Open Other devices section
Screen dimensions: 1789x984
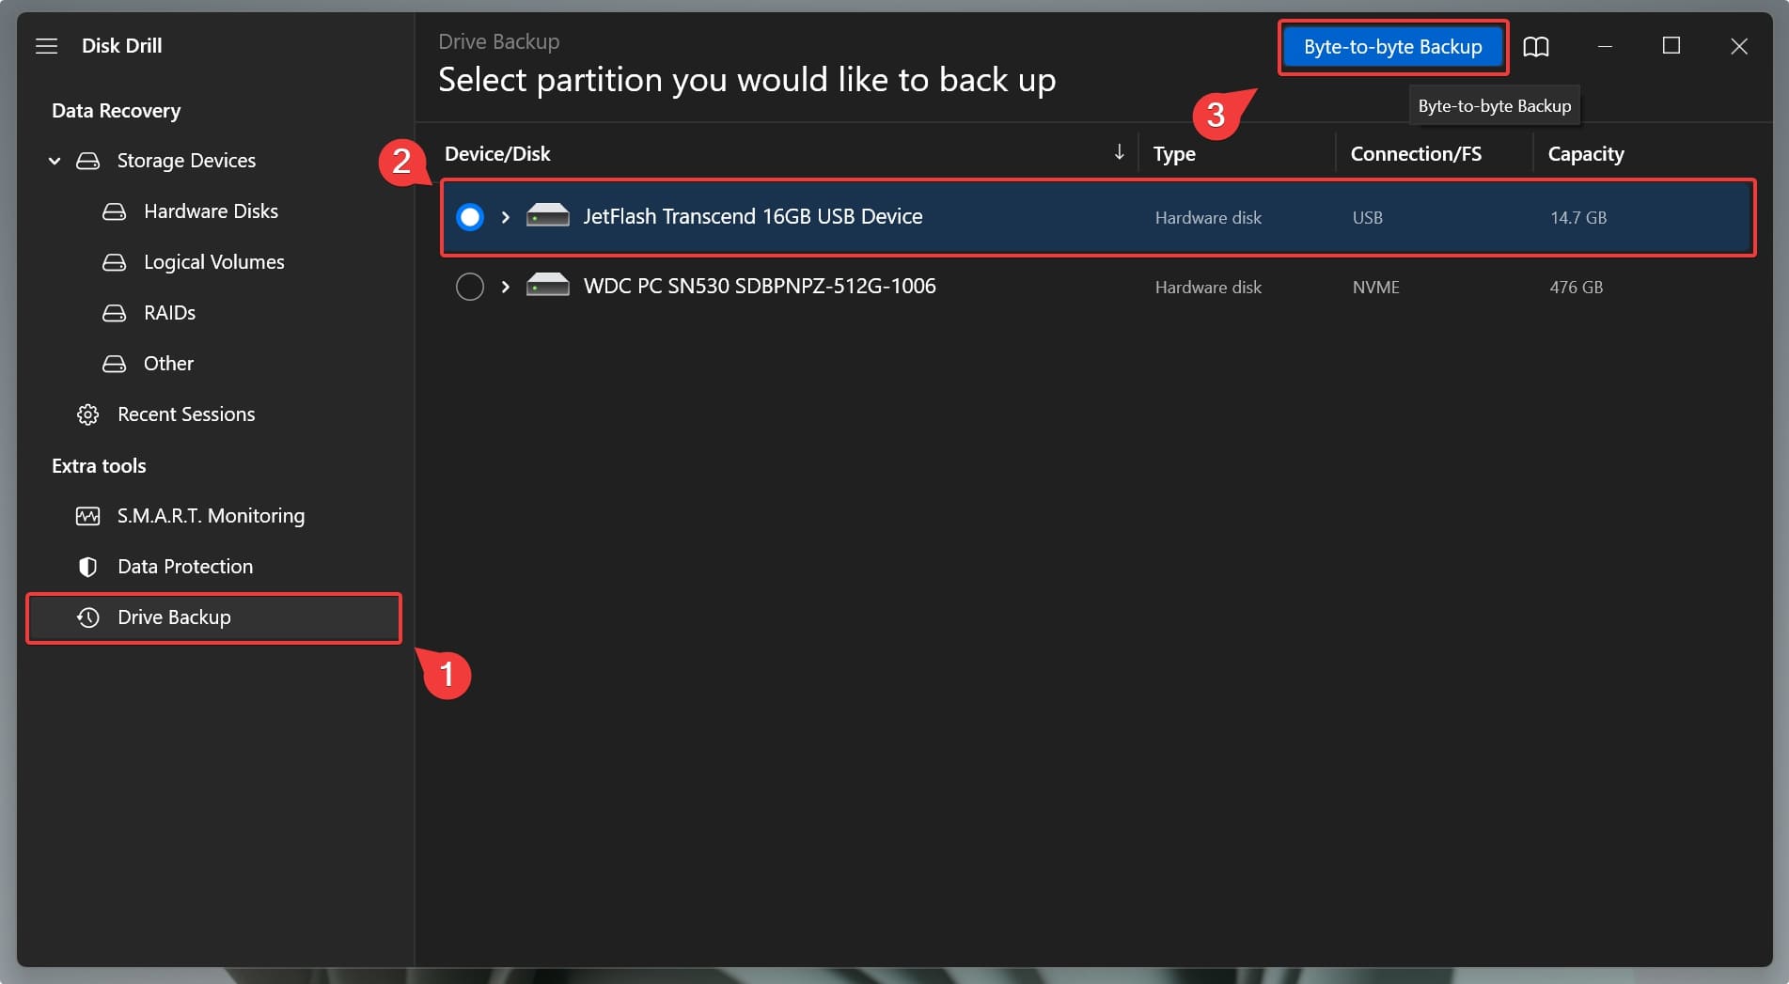click(x=168, y=364)
